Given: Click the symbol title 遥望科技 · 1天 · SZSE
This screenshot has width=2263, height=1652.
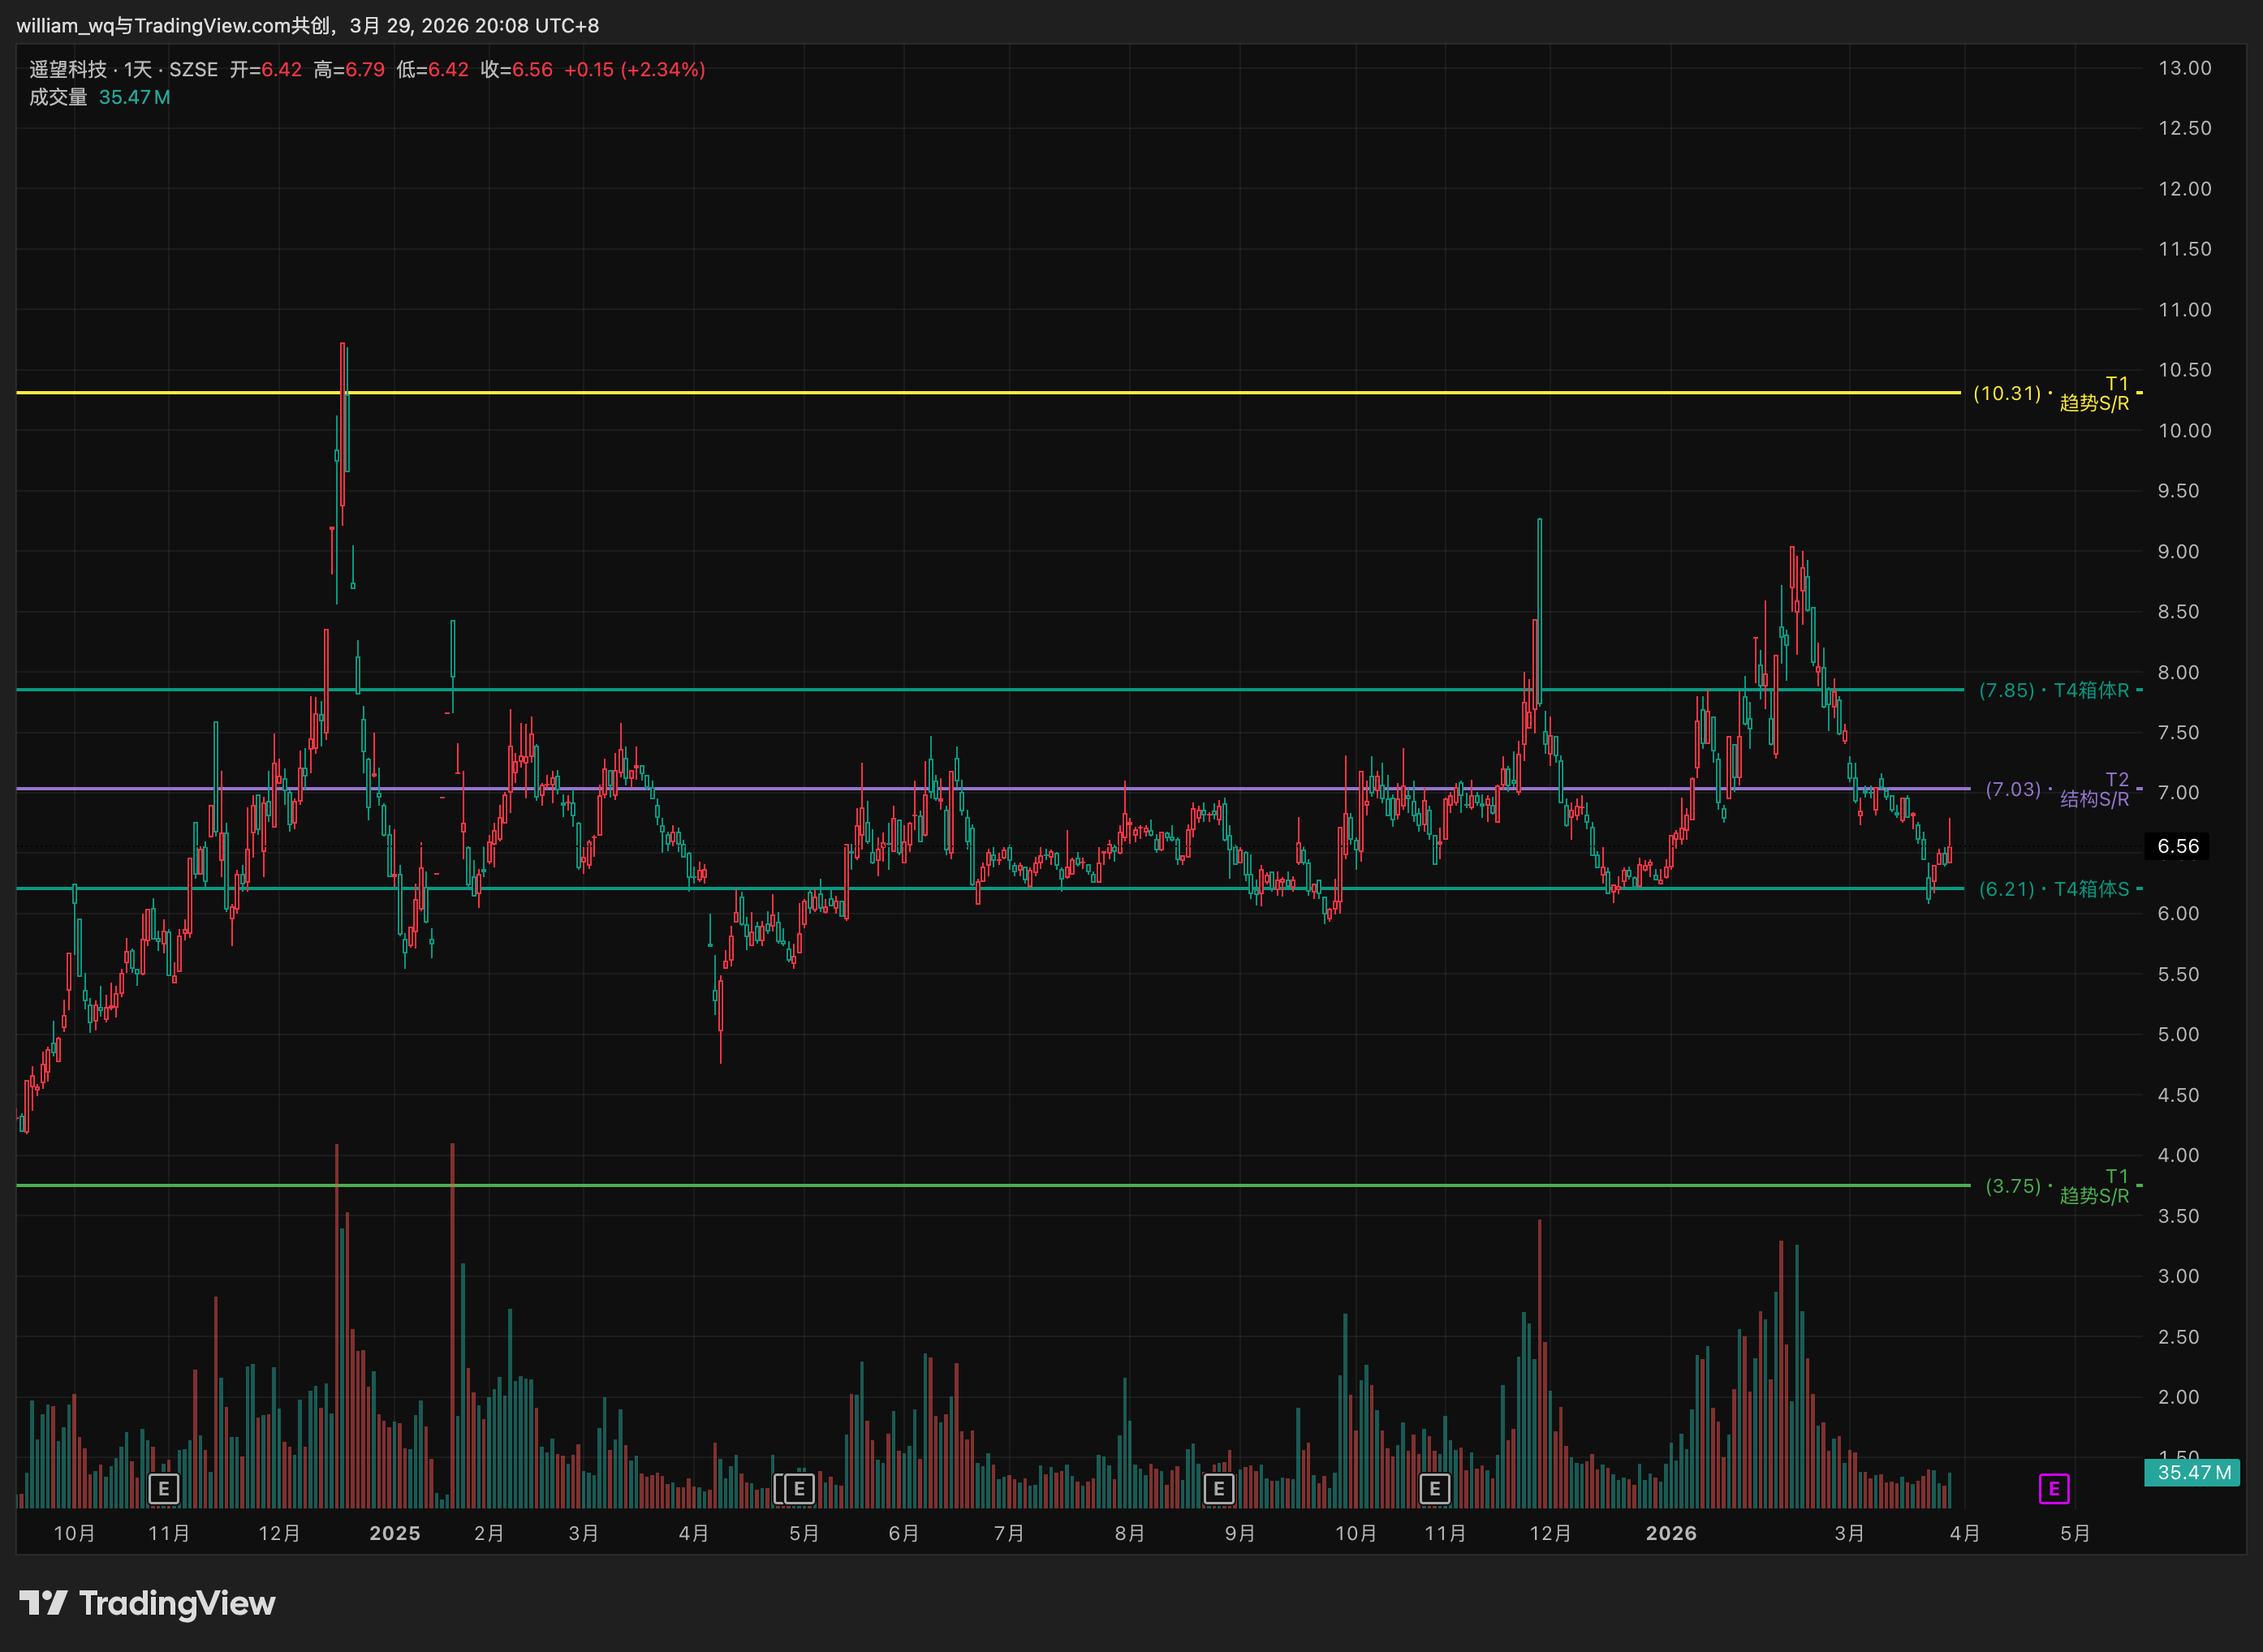Looking at the screenshot, I should pyautogui.click(x=123, y=69).
